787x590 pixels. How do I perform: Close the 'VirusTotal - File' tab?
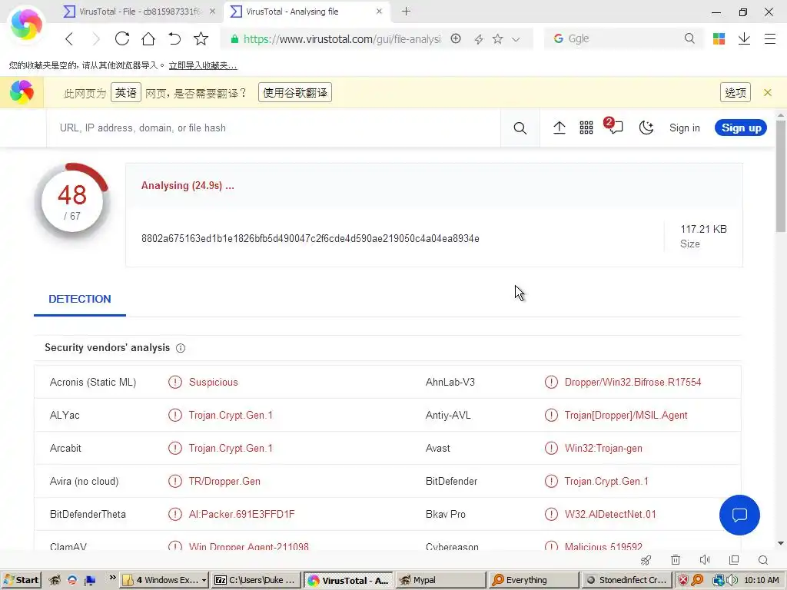[x=212, y=11]
